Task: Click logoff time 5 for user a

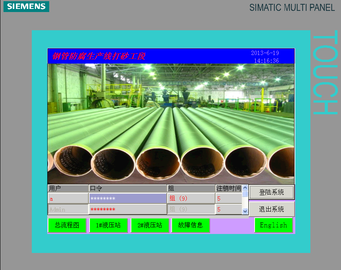Action: (229, 198)
